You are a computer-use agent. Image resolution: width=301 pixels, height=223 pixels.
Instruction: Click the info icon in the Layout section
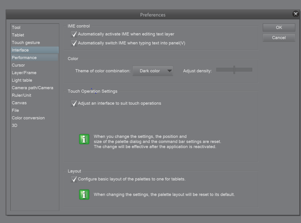(84, 194)
